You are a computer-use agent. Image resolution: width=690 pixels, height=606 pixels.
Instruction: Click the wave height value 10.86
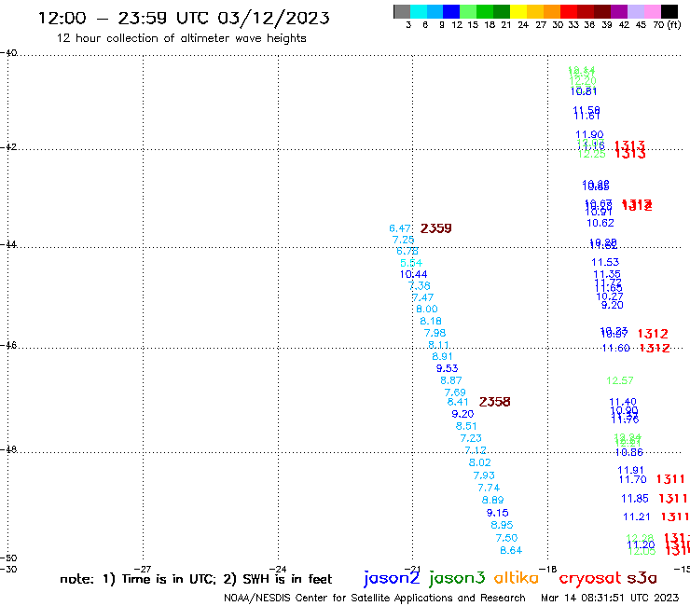tap(629, 452)
